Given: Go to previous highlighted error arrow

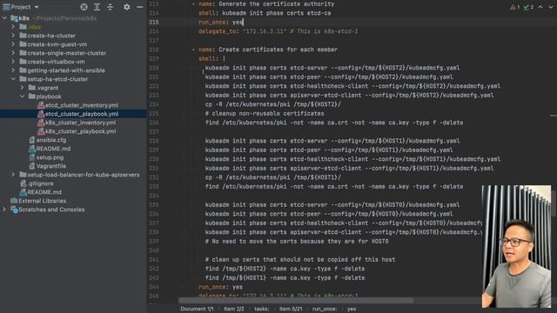Looking at the screenshot, I should click(x=540, y=7).
